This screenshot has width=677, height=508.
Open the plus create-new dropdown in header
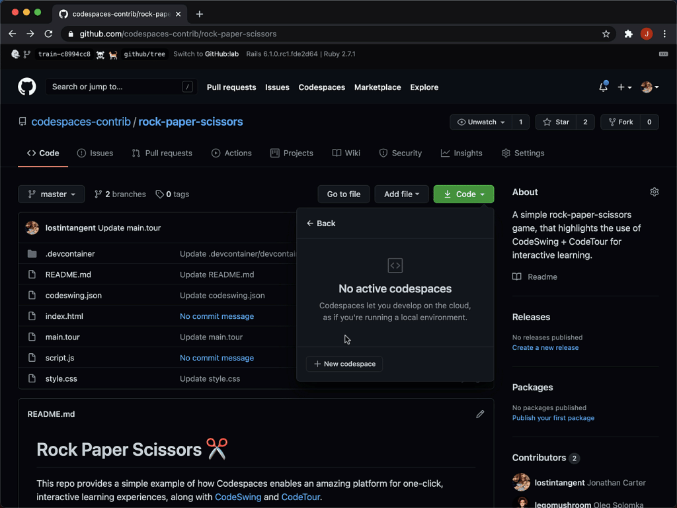click(623, 87)
